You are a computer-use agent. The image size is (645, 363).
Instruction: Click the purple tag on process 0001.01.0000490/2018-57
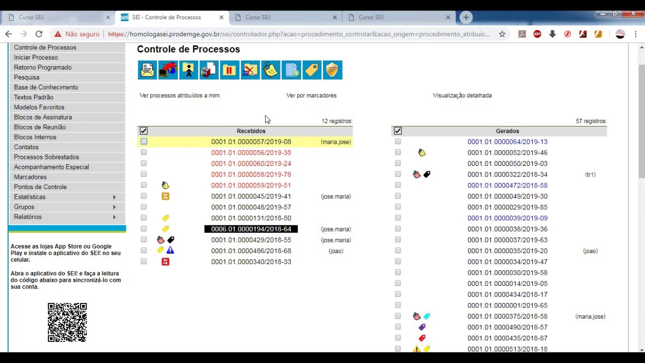[422, 327]
